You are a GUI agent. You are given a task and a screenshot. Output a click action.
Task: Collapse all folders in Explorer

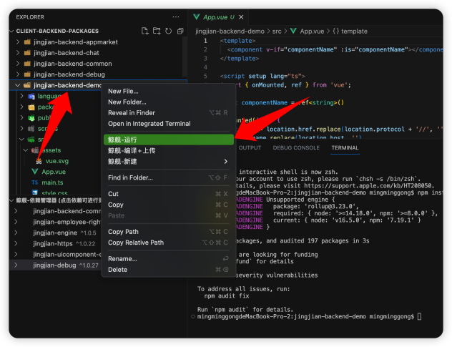(x=180, y=31)
